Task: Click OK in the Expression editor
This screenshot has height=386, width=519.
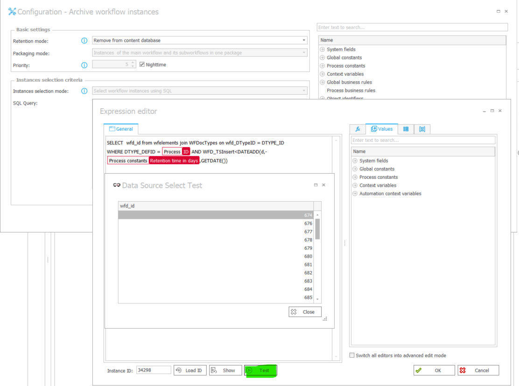Action: click(434, 370)
